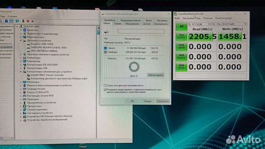265x149 pixels.
Task: Click the volume label text field
Action: [x=141, y=31]
